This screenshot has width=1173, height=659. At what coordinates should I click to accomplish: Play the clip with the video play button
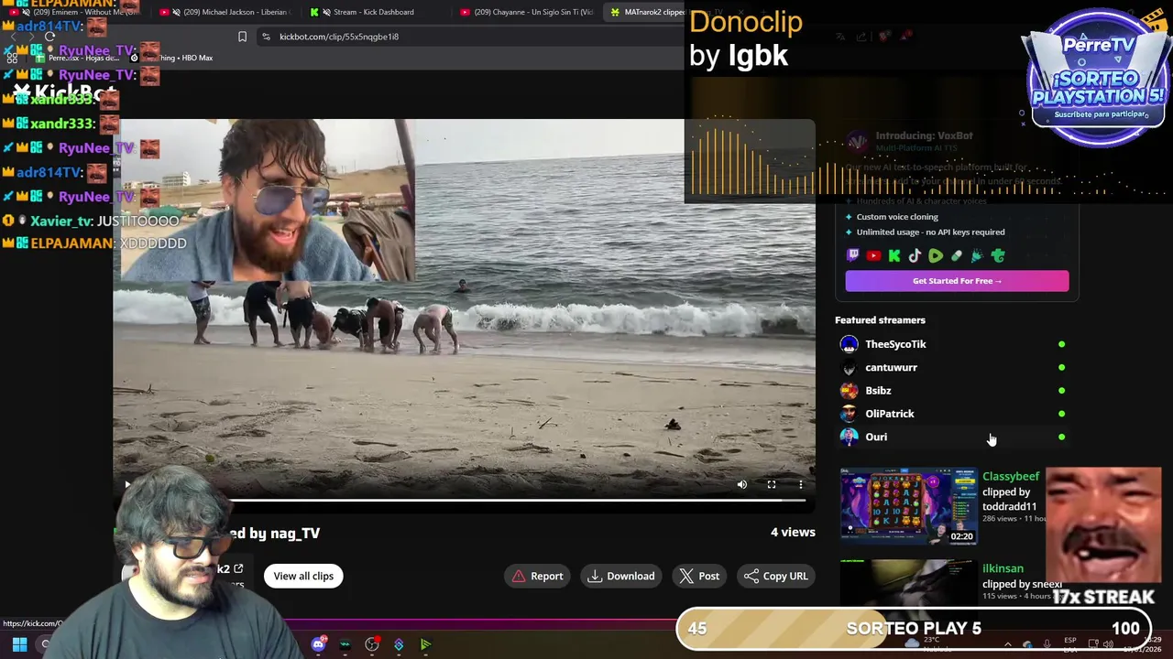coord(127,485)
